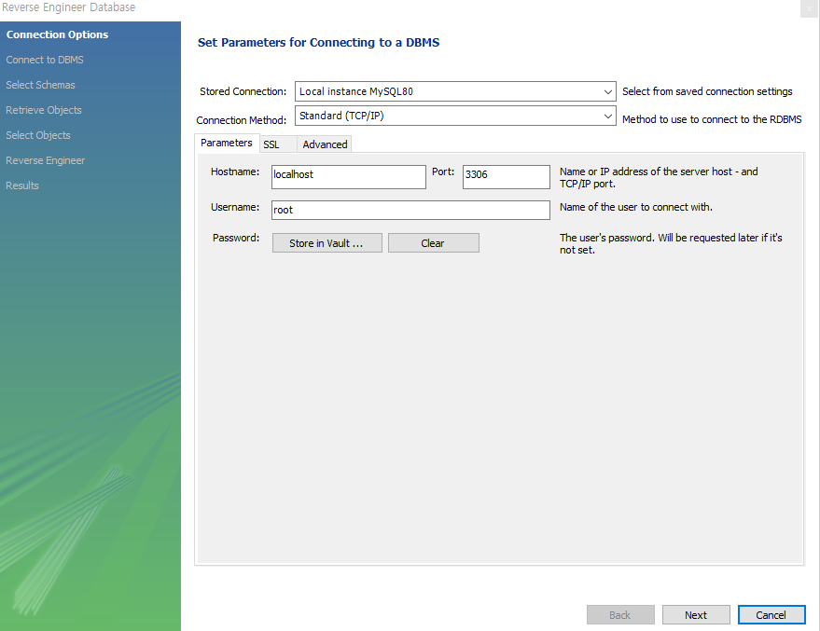Image resolution: width=820 pixels, height=631 pixels.
Task: Click 'Method to use to connect' description
Action: (712, 119)
